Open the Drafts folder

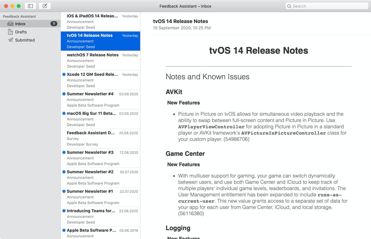(30, 32)
